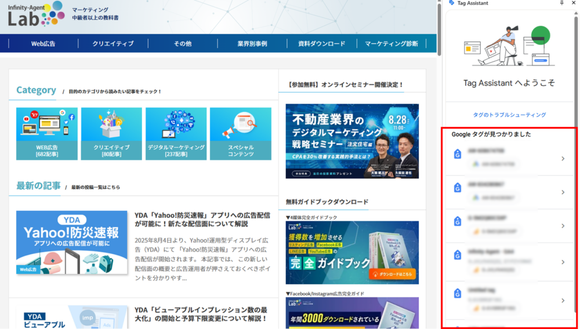Screen dimensions: 580x329
Task: Click the 【参加無料】オンラインセミナー開催決定！ heading
Action: coord(345,85)
